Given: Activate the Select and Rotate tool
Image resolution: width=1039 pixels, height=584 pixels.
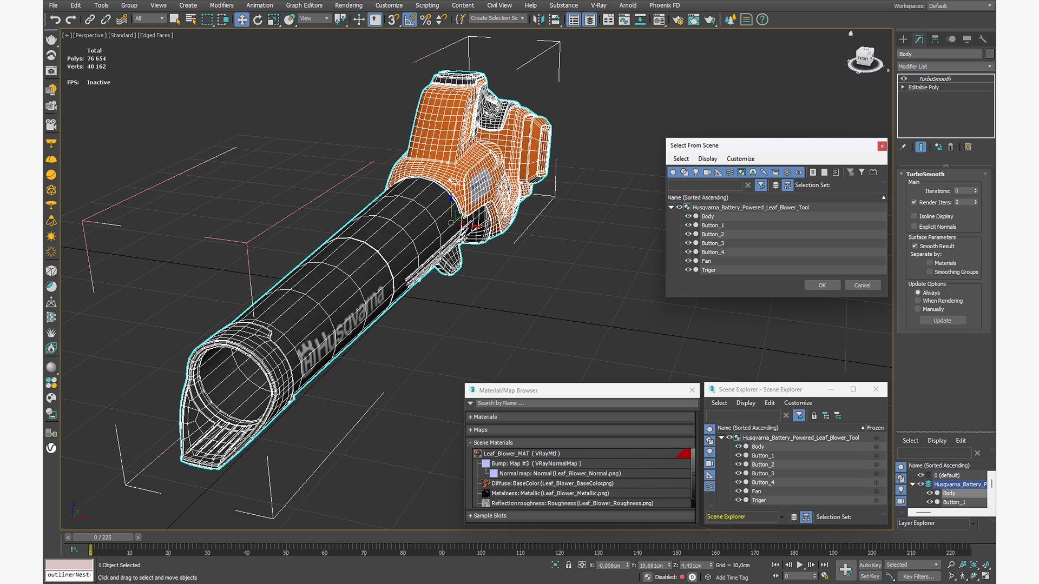Looking at the screenshot, I should pos(258,20).
